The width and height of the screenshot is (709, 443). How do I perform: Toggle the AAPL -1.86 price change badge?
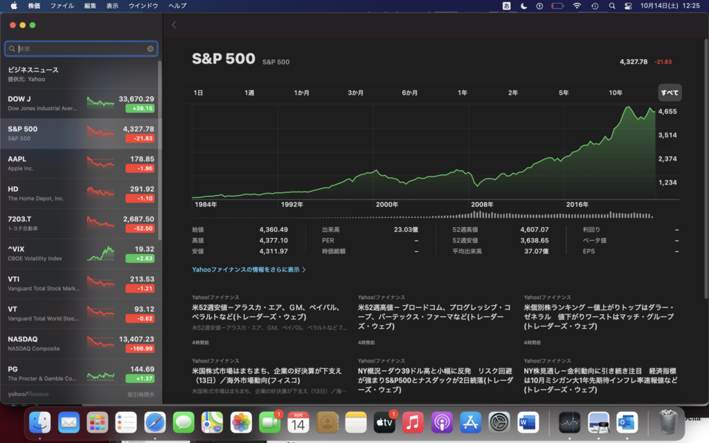[x=140, y=168]
